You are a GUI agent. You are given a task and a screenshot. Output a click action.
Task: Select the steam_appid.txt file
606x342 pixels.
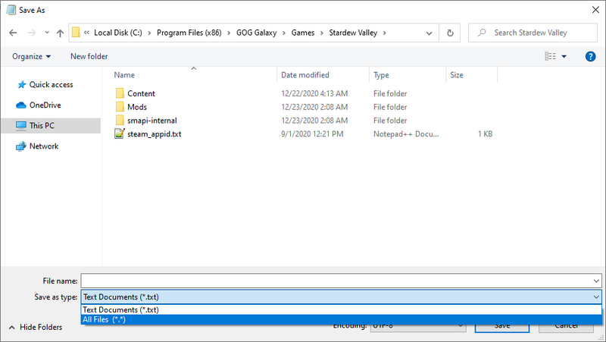(155, 134)
